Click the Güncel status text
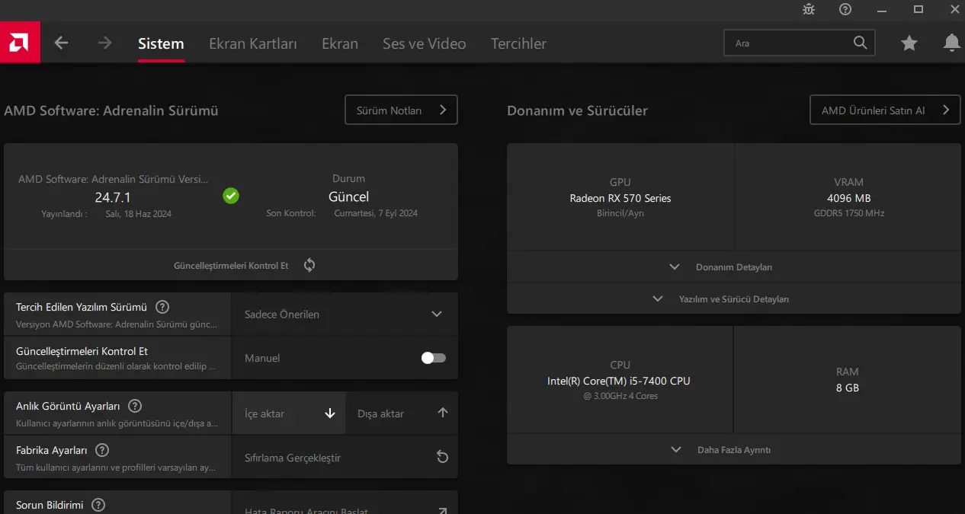 [348, 196]
